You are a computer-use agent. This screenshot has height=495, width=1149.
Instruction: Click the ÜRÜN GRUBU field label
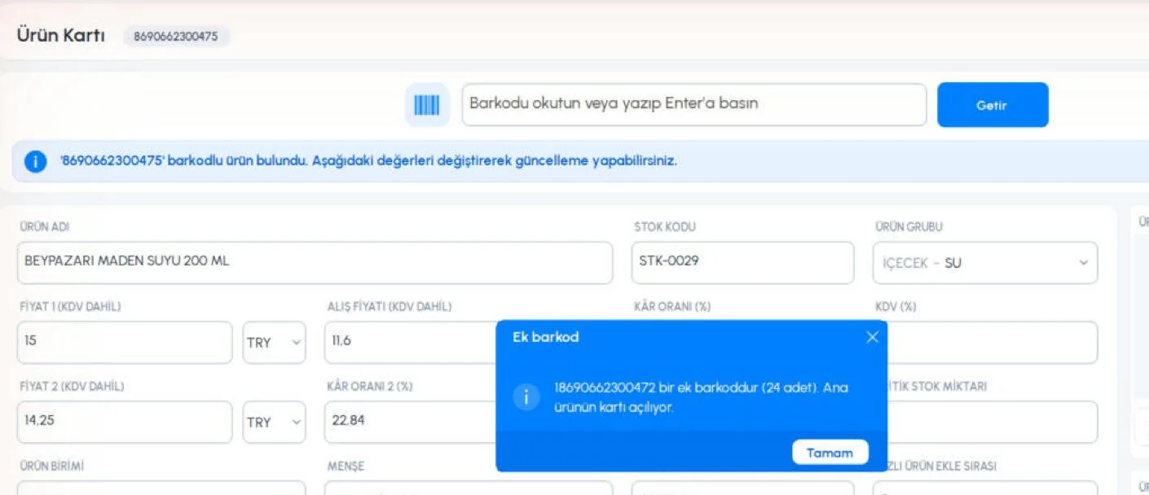coord(909,227)
